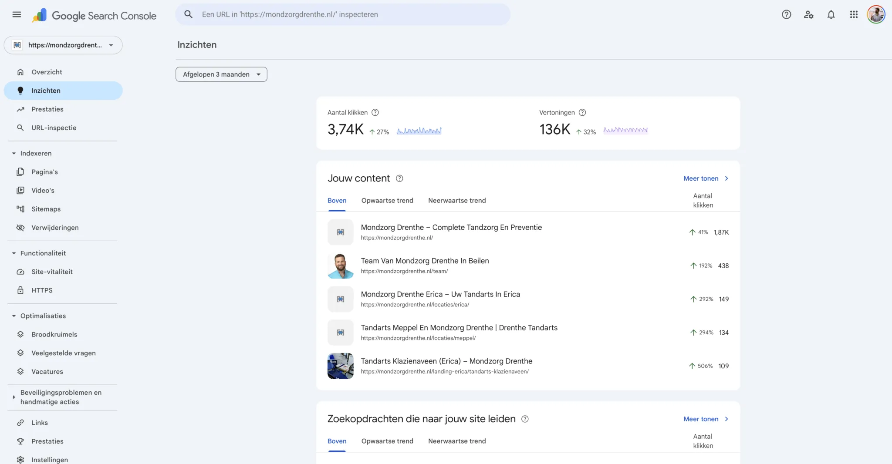892x464 pixels.
Task: Click the Google Search Console logo
Action: tap(94, 16)
